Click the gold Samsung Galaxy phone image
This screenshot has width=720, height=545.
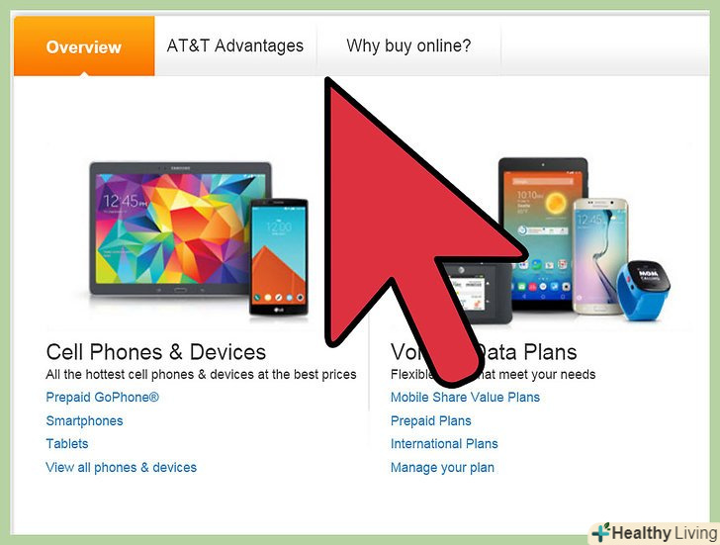[x=601, y=256]
